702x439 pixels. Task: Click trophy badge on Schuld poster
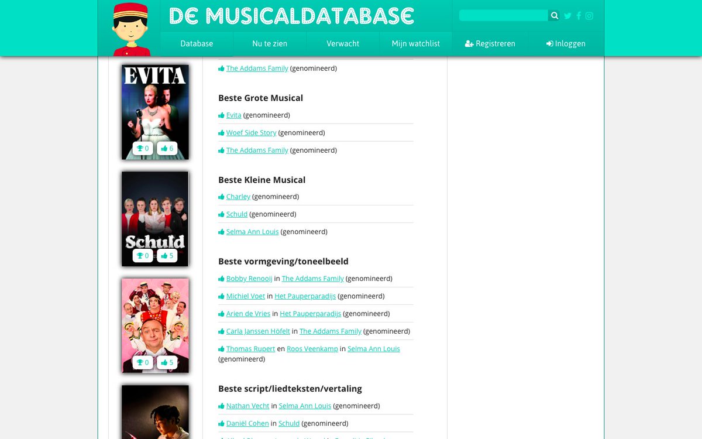[143, 256]
